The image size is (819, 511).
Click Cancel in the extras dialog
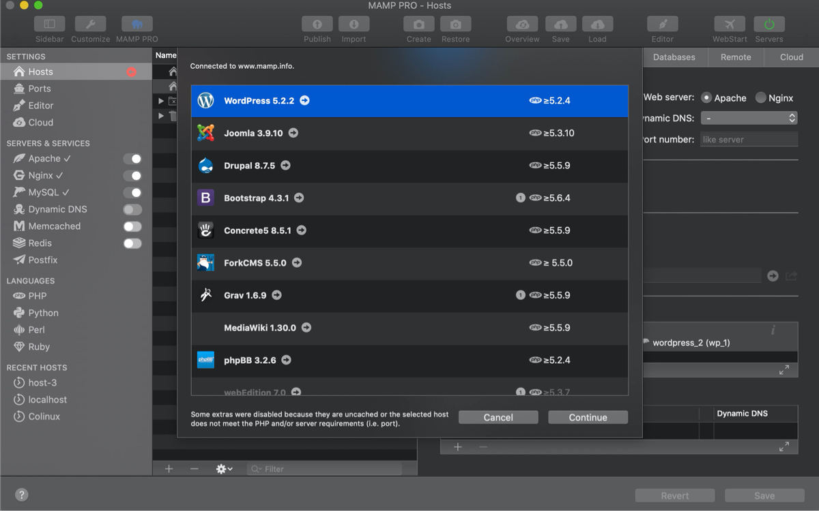point(498,418)
